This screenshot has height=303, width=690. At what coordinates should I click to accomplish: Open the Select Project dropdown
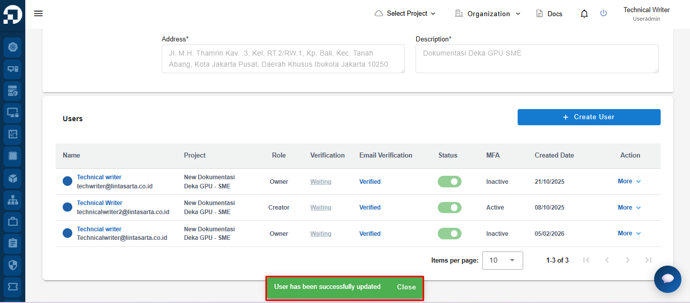(x=405, y=14)
